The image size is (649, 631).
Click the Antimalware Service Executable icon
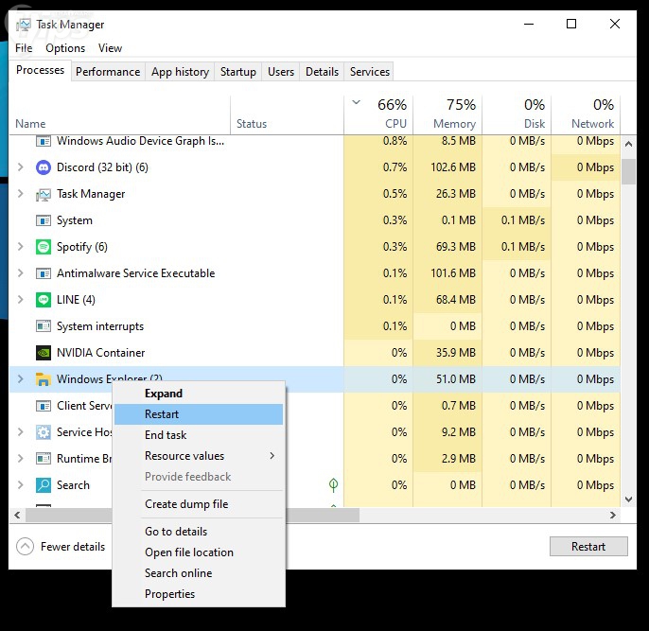point(44,273)
